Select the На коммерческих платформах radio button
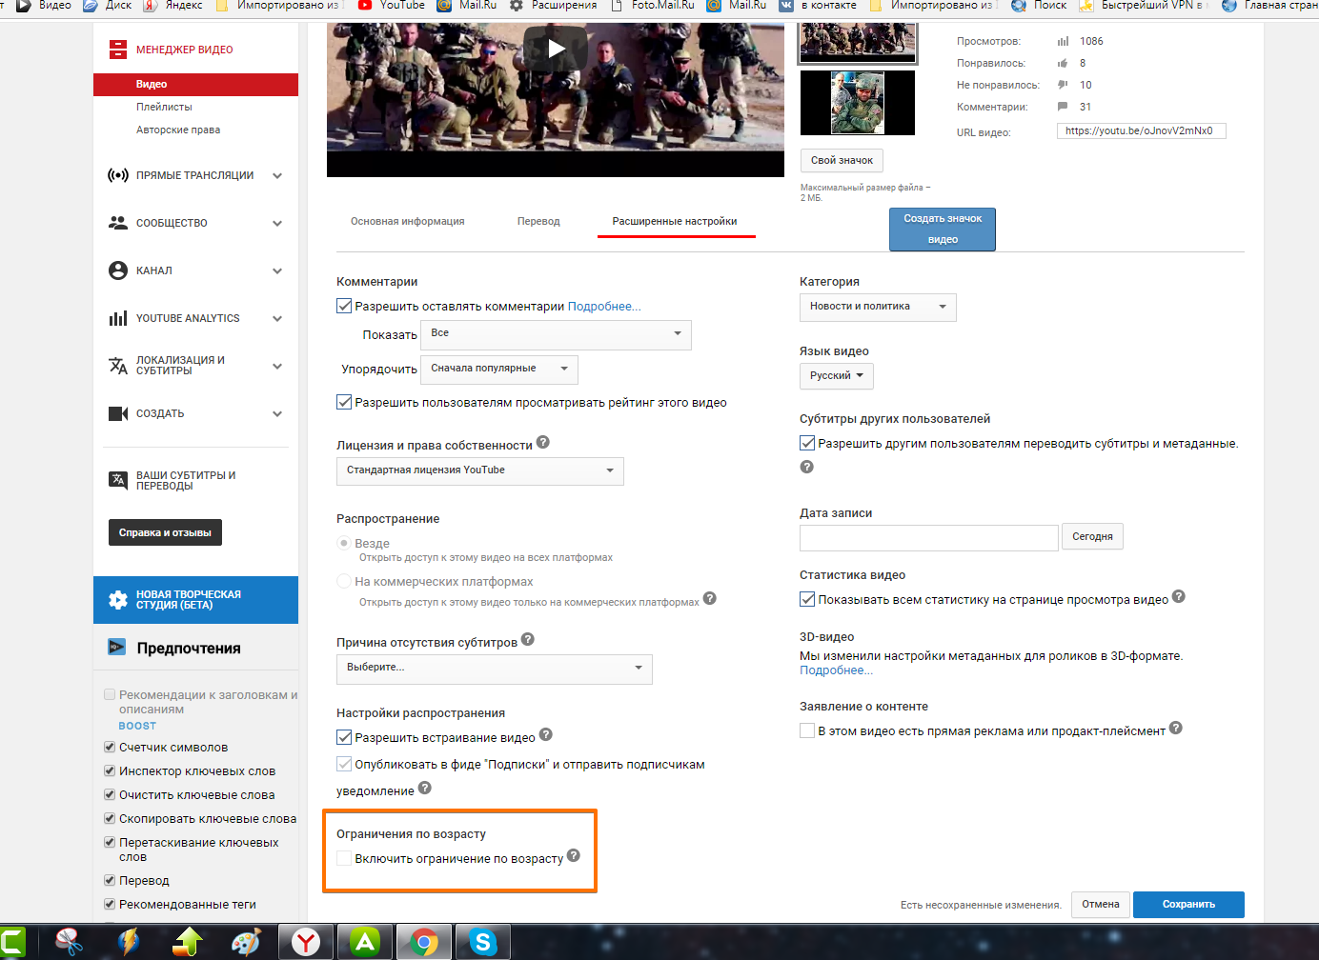Image resolution: width=1319 pixels, height=960 pixels. (x=343, y=581)
